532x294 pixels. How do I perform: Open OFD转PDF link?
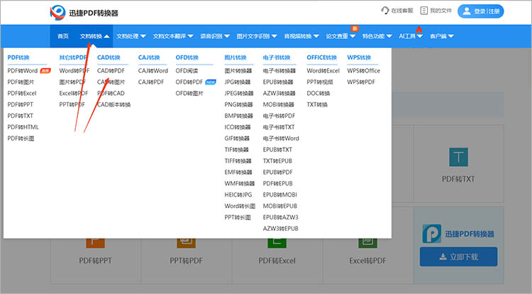click(189, 82)
